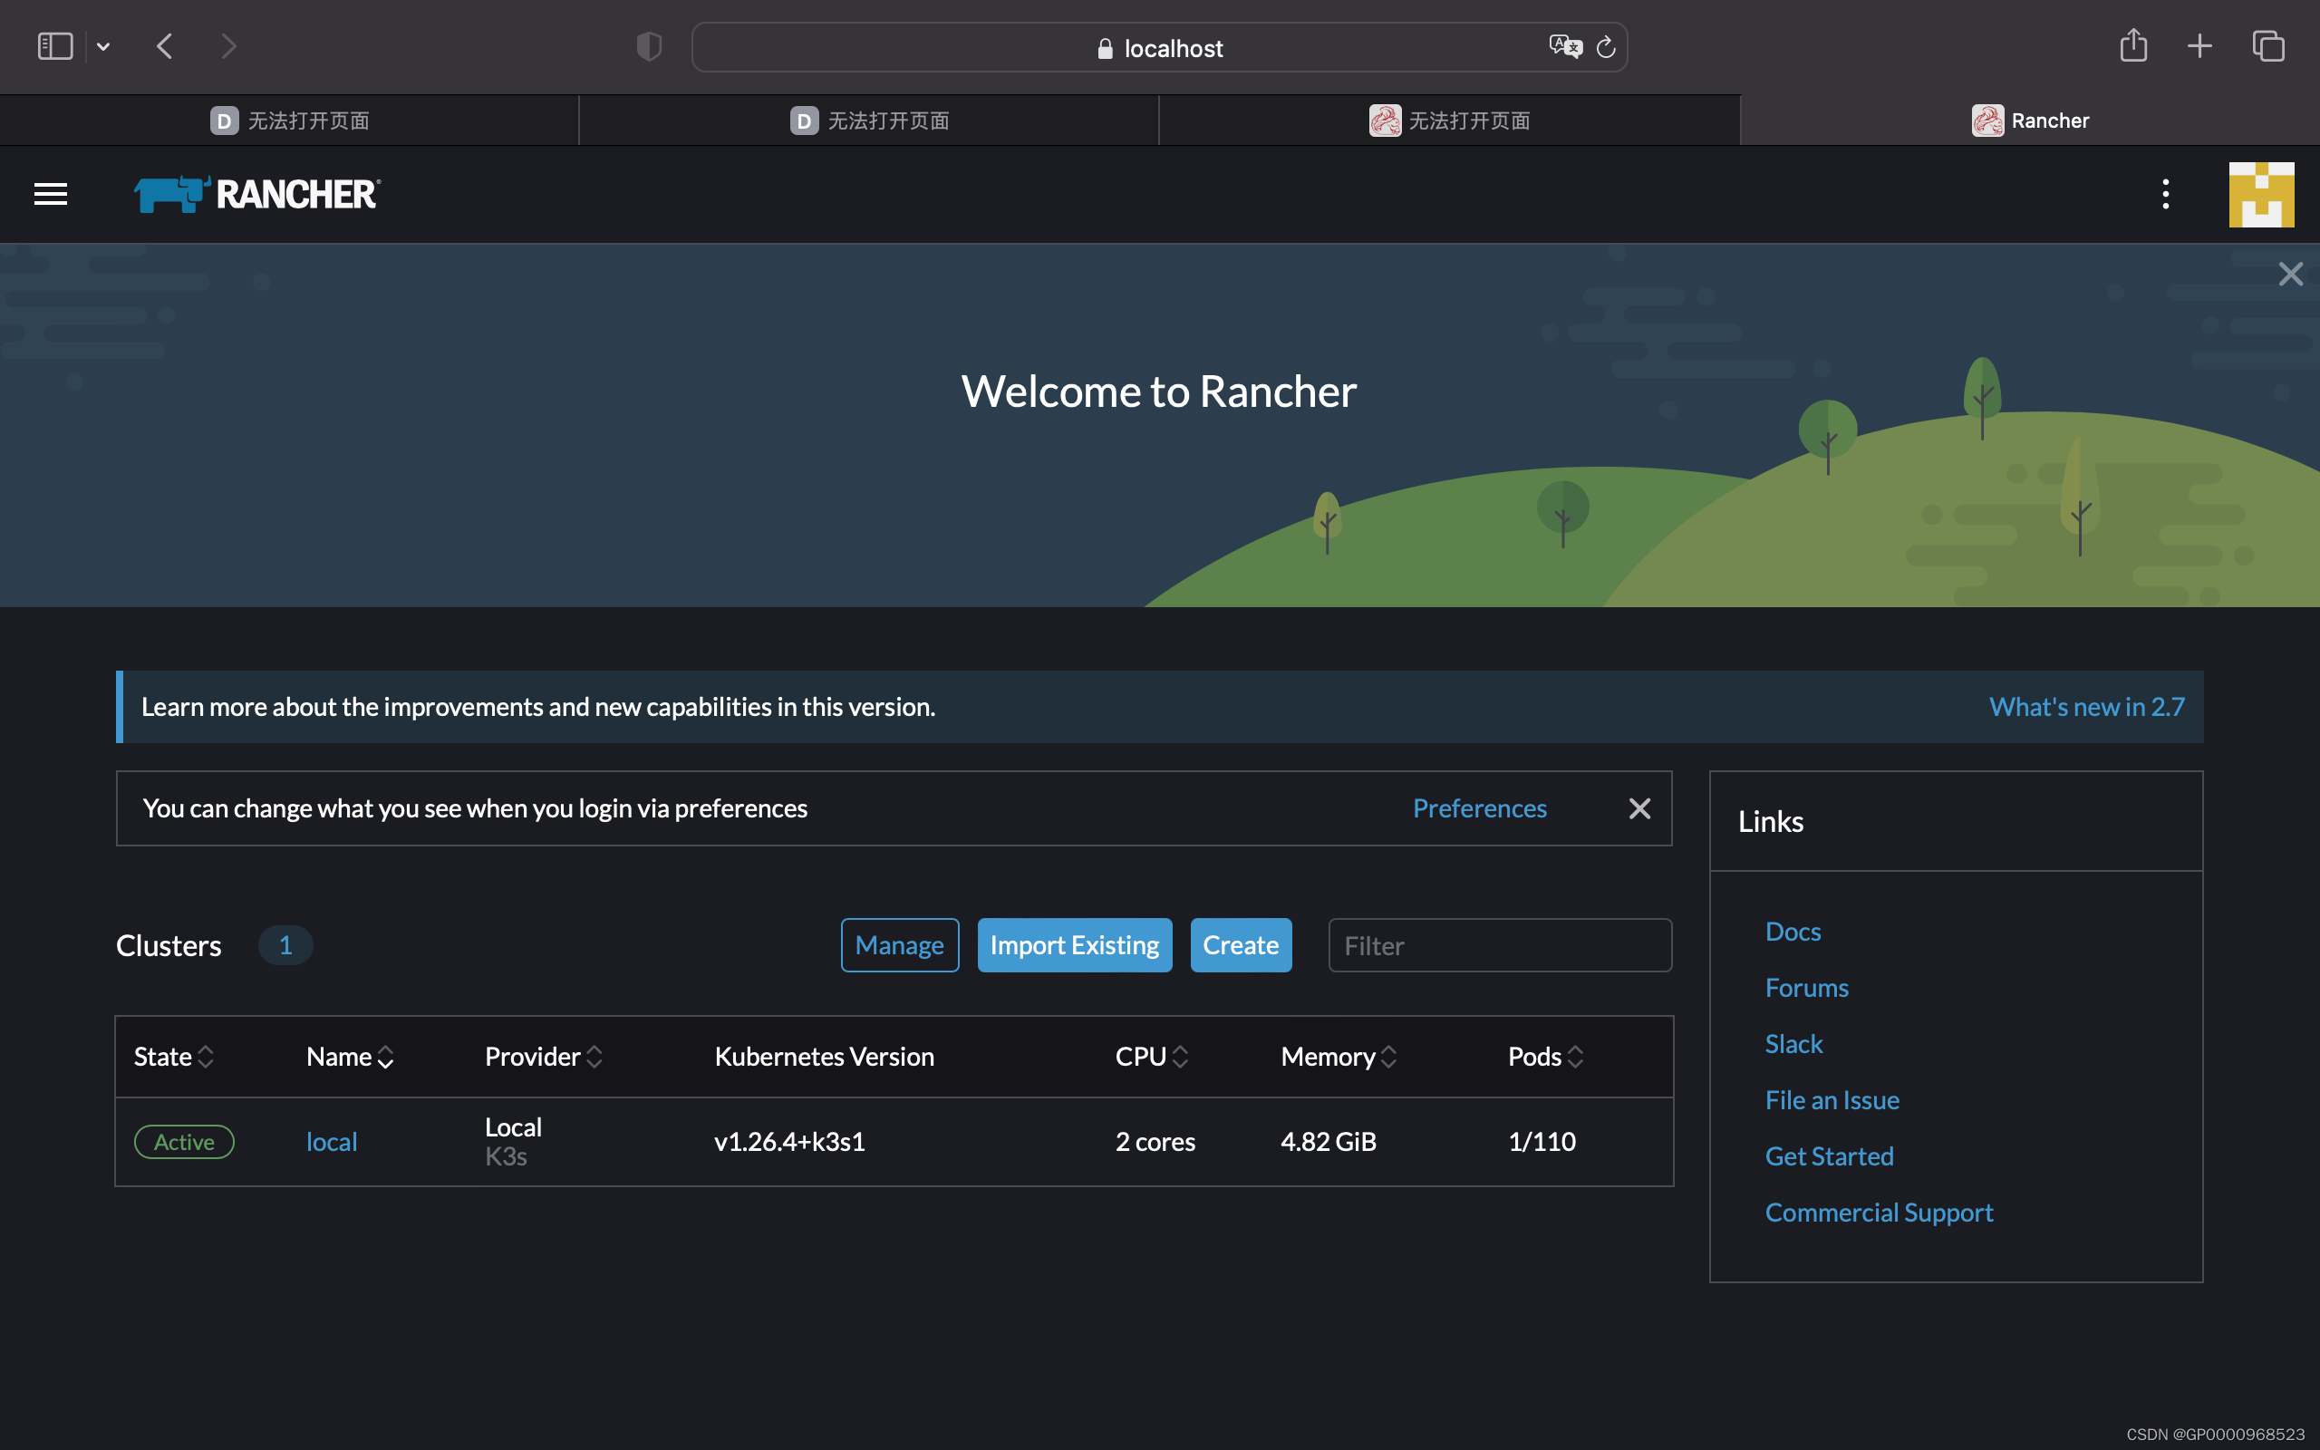Screen dimensions: 2320x1450
Task: Click the Rancher logo
Action: pyautogui.click(x=257, y=195)
